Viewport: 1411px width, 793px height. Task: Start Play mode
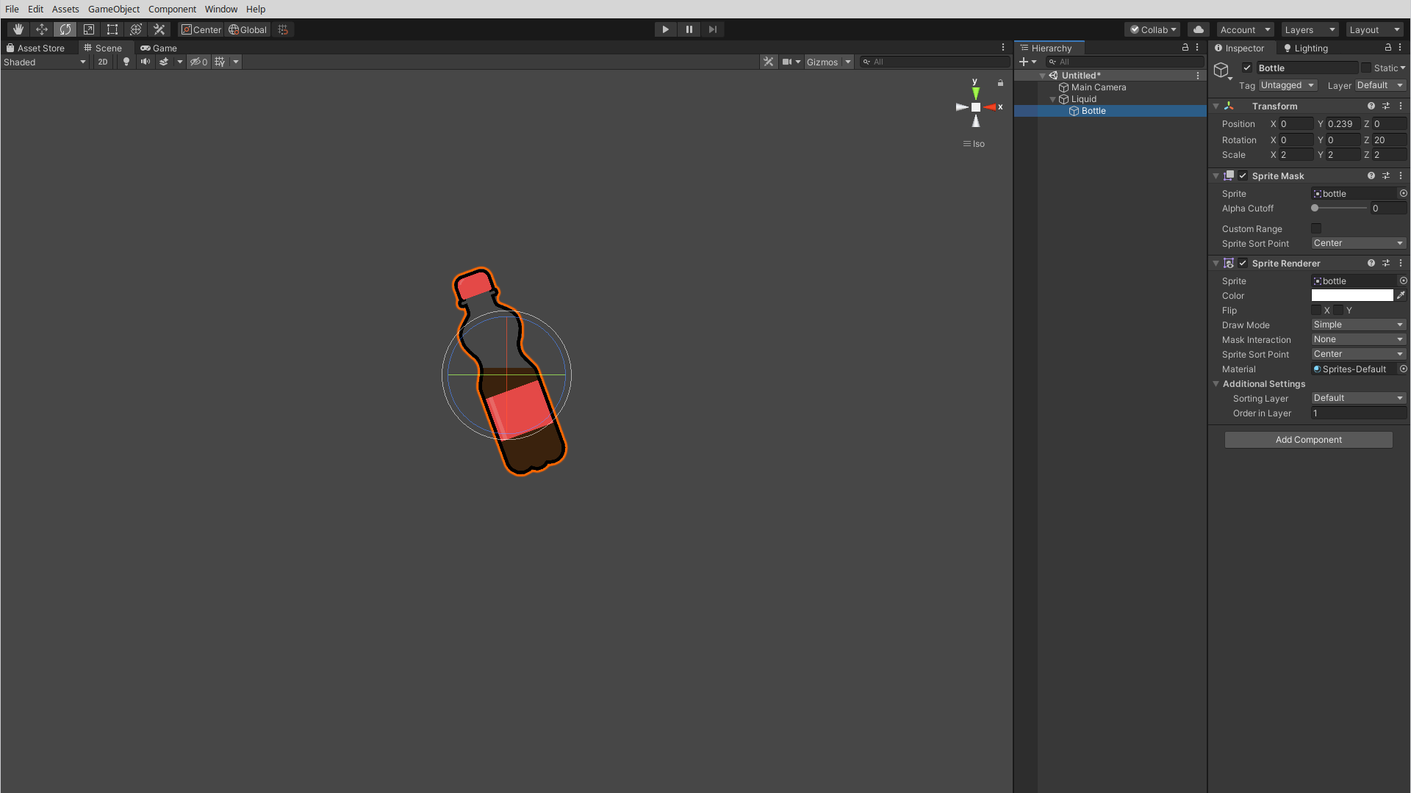click(x=666, y=29)
